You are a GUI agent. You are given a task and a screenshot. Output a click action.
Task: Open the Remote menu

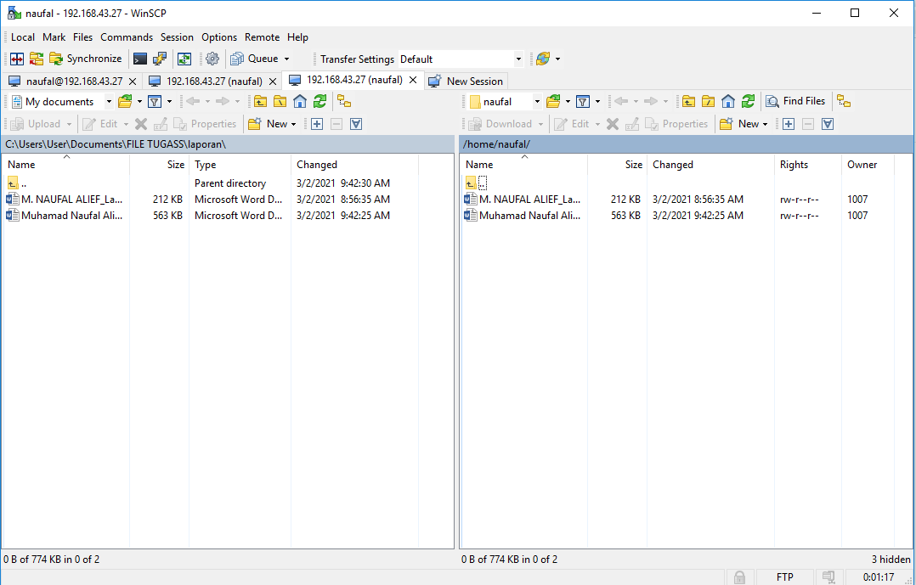click(x=262, y=37)
